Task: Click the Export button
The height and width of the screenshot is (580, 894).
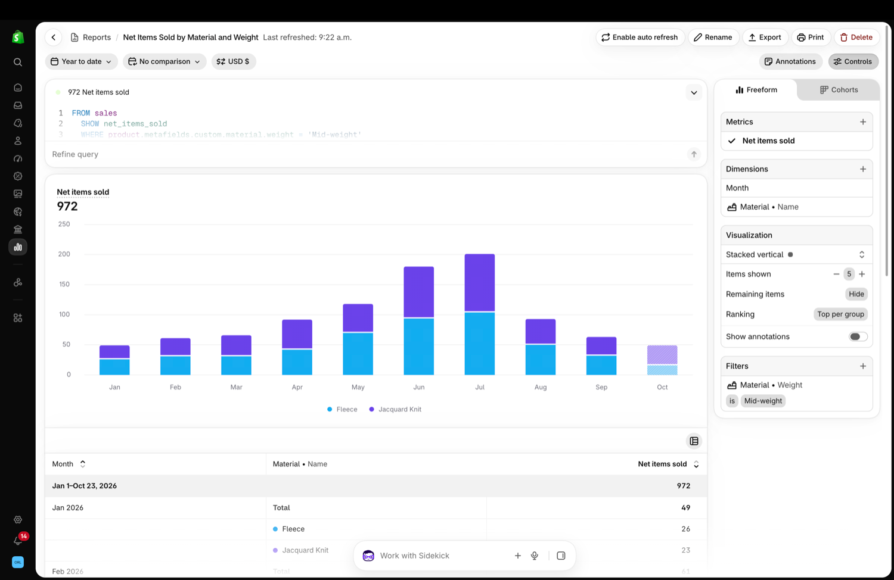Action: [765, 37]
